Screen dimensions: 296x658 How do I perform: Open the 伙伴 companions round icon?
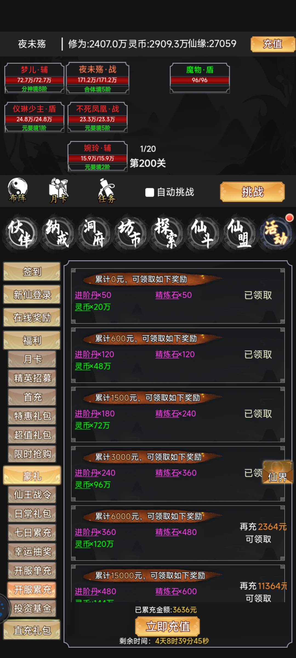[x=20, y=233]
